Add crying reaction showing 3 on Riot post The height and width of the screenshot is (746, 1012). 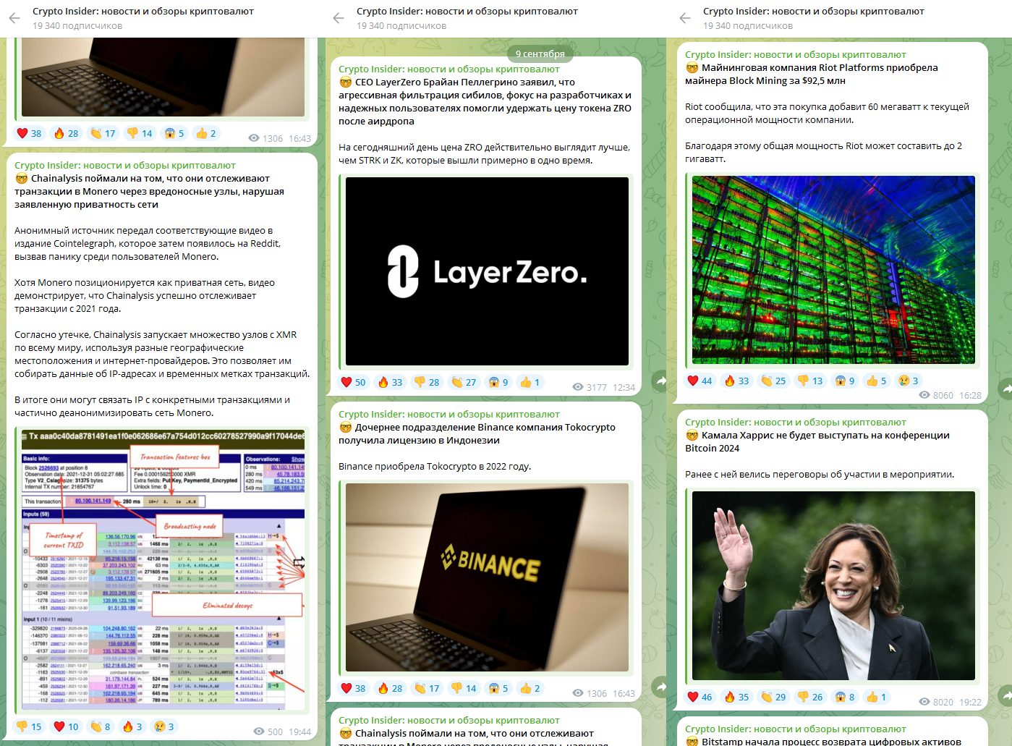click(909, 381)
